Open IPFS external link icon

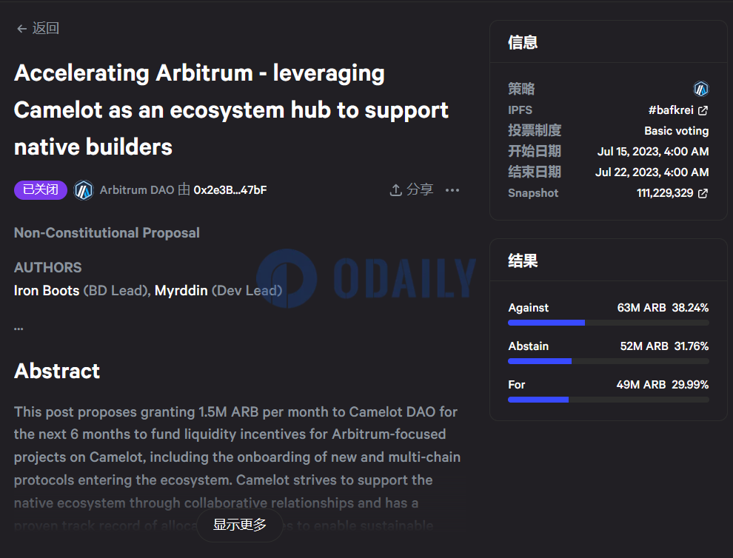pyautogui.click(x=703, y=110)
